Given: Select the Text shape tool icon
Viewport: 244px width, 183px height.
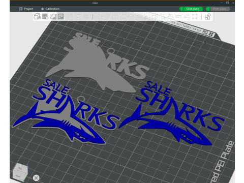Looking at the screenshot, I should (x=163, y=16).
